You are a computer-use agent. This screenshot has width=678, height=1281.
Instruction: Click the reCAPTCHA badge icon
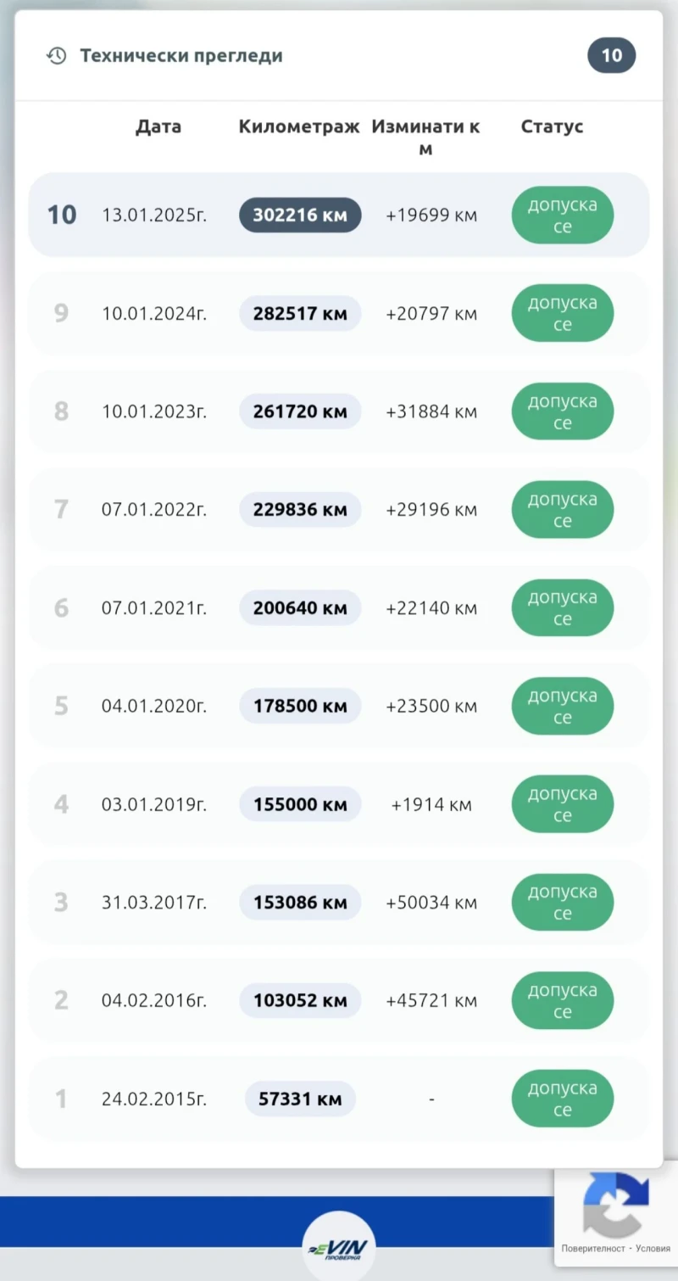pos(614,1205)
